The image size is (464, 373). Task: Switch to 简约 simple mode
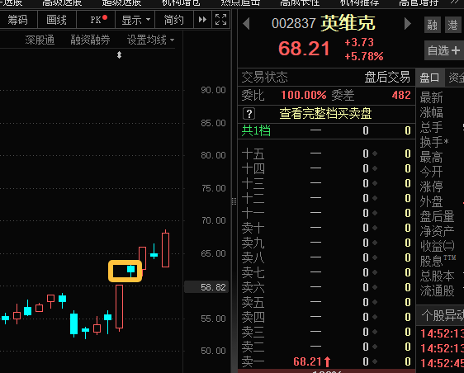point(174,20)
